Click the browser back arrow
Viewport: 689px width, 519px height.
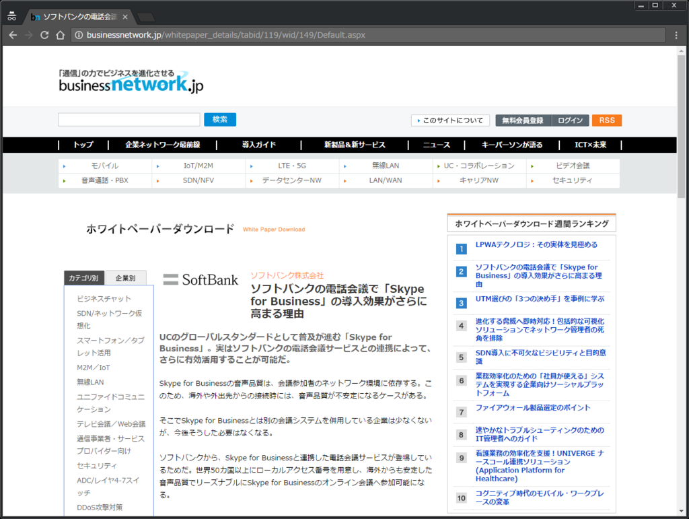point(13,35)
